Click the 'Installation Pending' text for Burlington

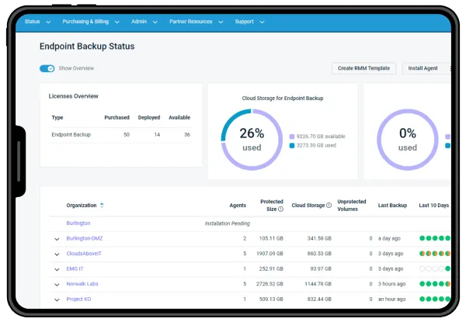227,223
